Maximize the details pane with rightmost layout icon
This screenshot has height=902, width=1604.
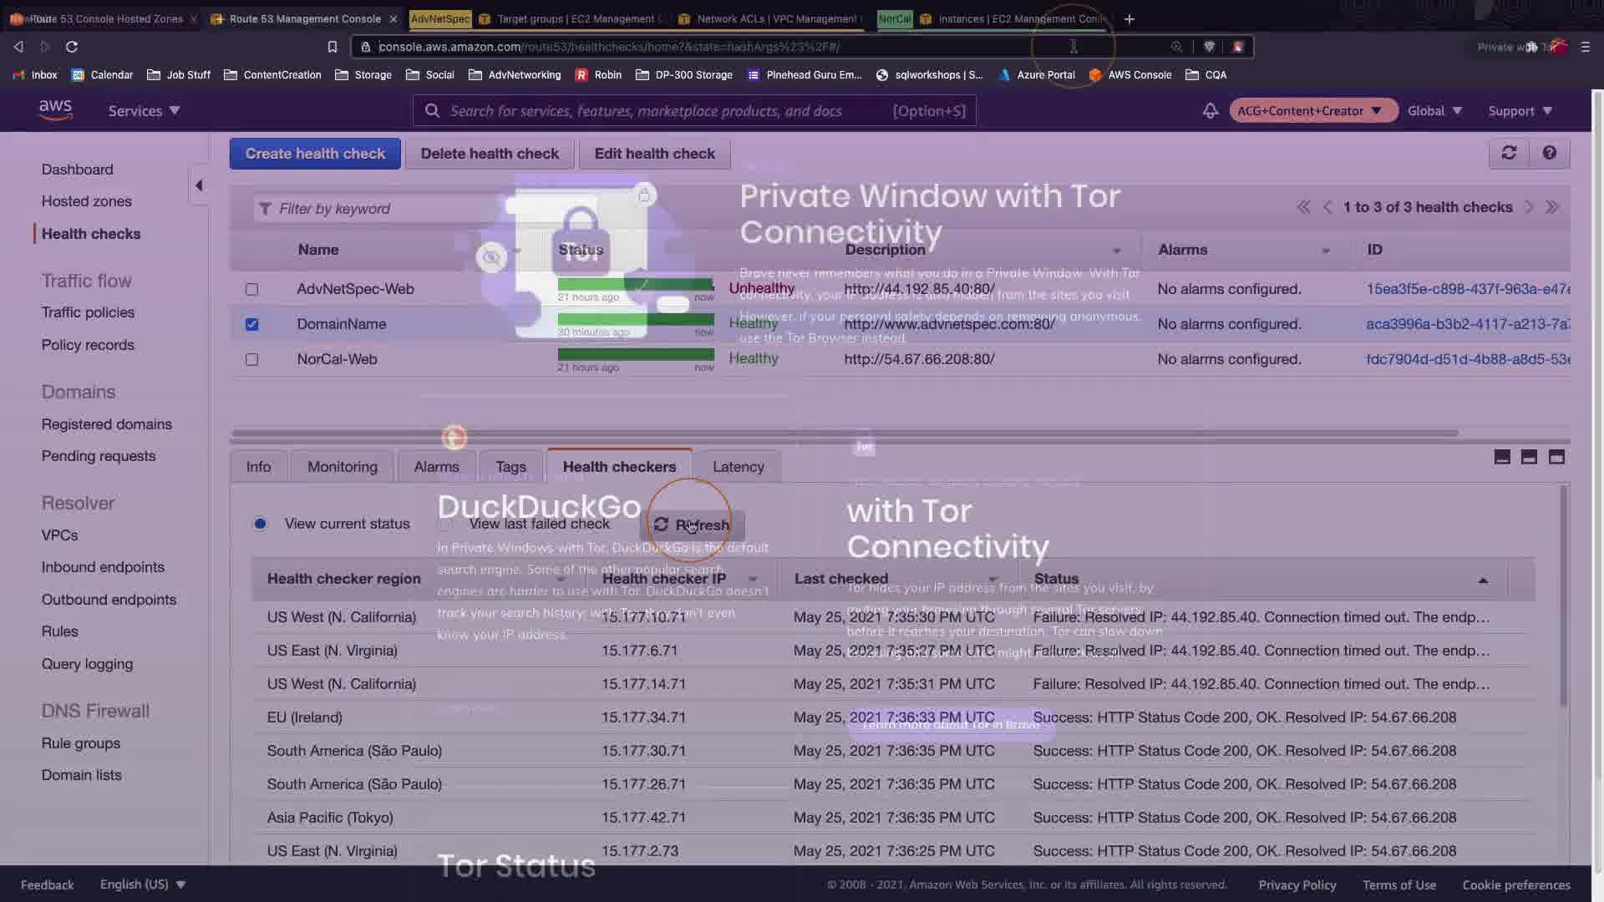pos(1556,457)
